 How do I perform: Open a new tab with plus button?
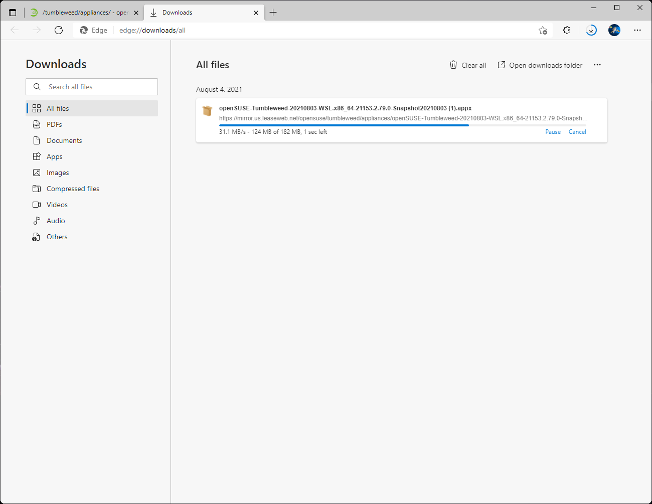pos(273,13)
